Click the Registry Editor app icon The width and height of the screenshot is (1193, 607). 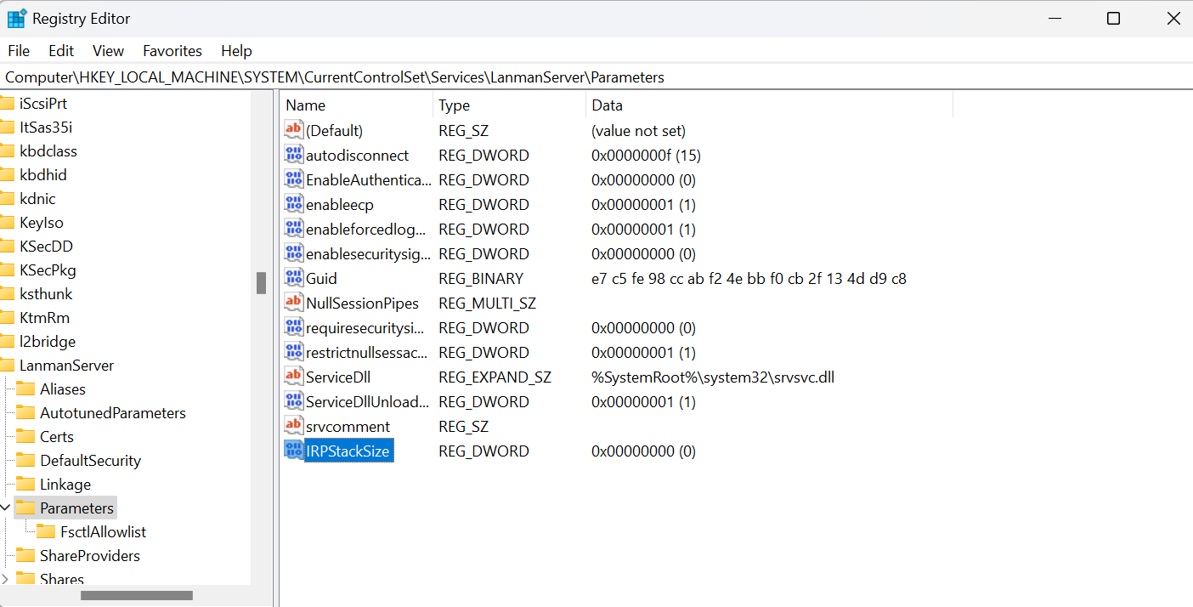click(17, 18)
